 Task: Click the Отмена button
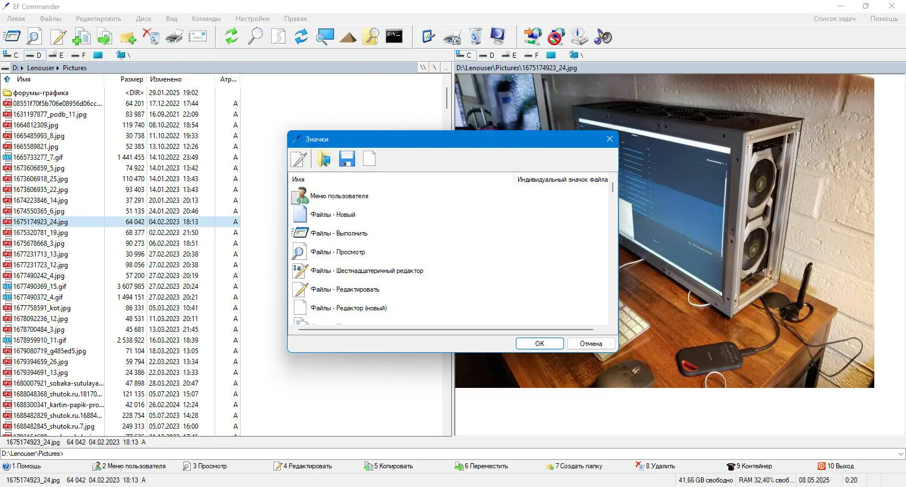[591, 344]
